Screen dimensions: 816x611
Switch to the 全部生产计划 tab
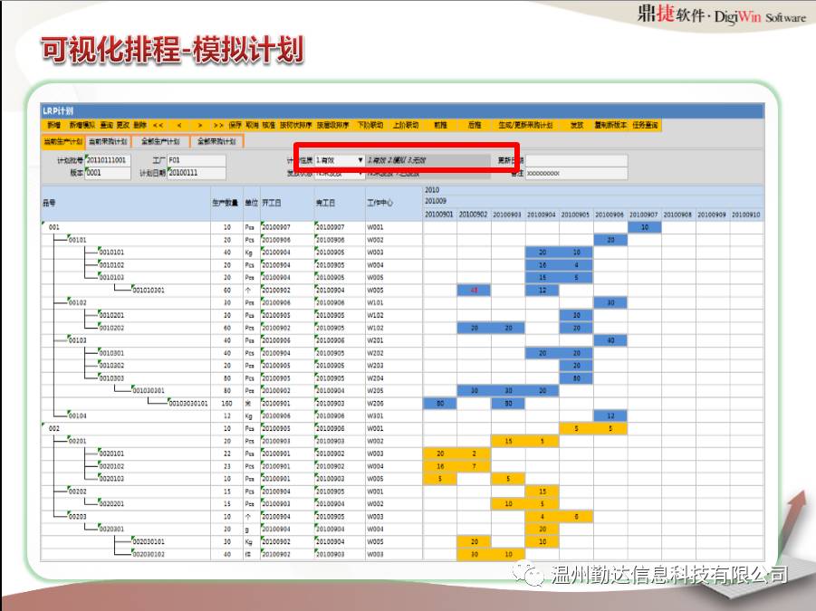coord(160,142)
